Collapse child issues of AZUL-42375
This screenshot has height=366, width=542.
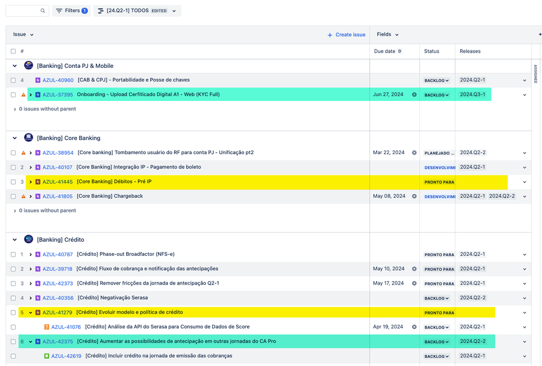[30, 342]
